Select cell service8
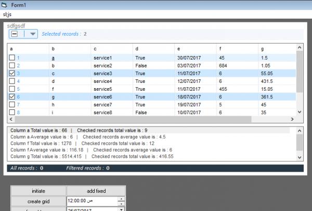This screenshot has height=211, width=312. 103,112
